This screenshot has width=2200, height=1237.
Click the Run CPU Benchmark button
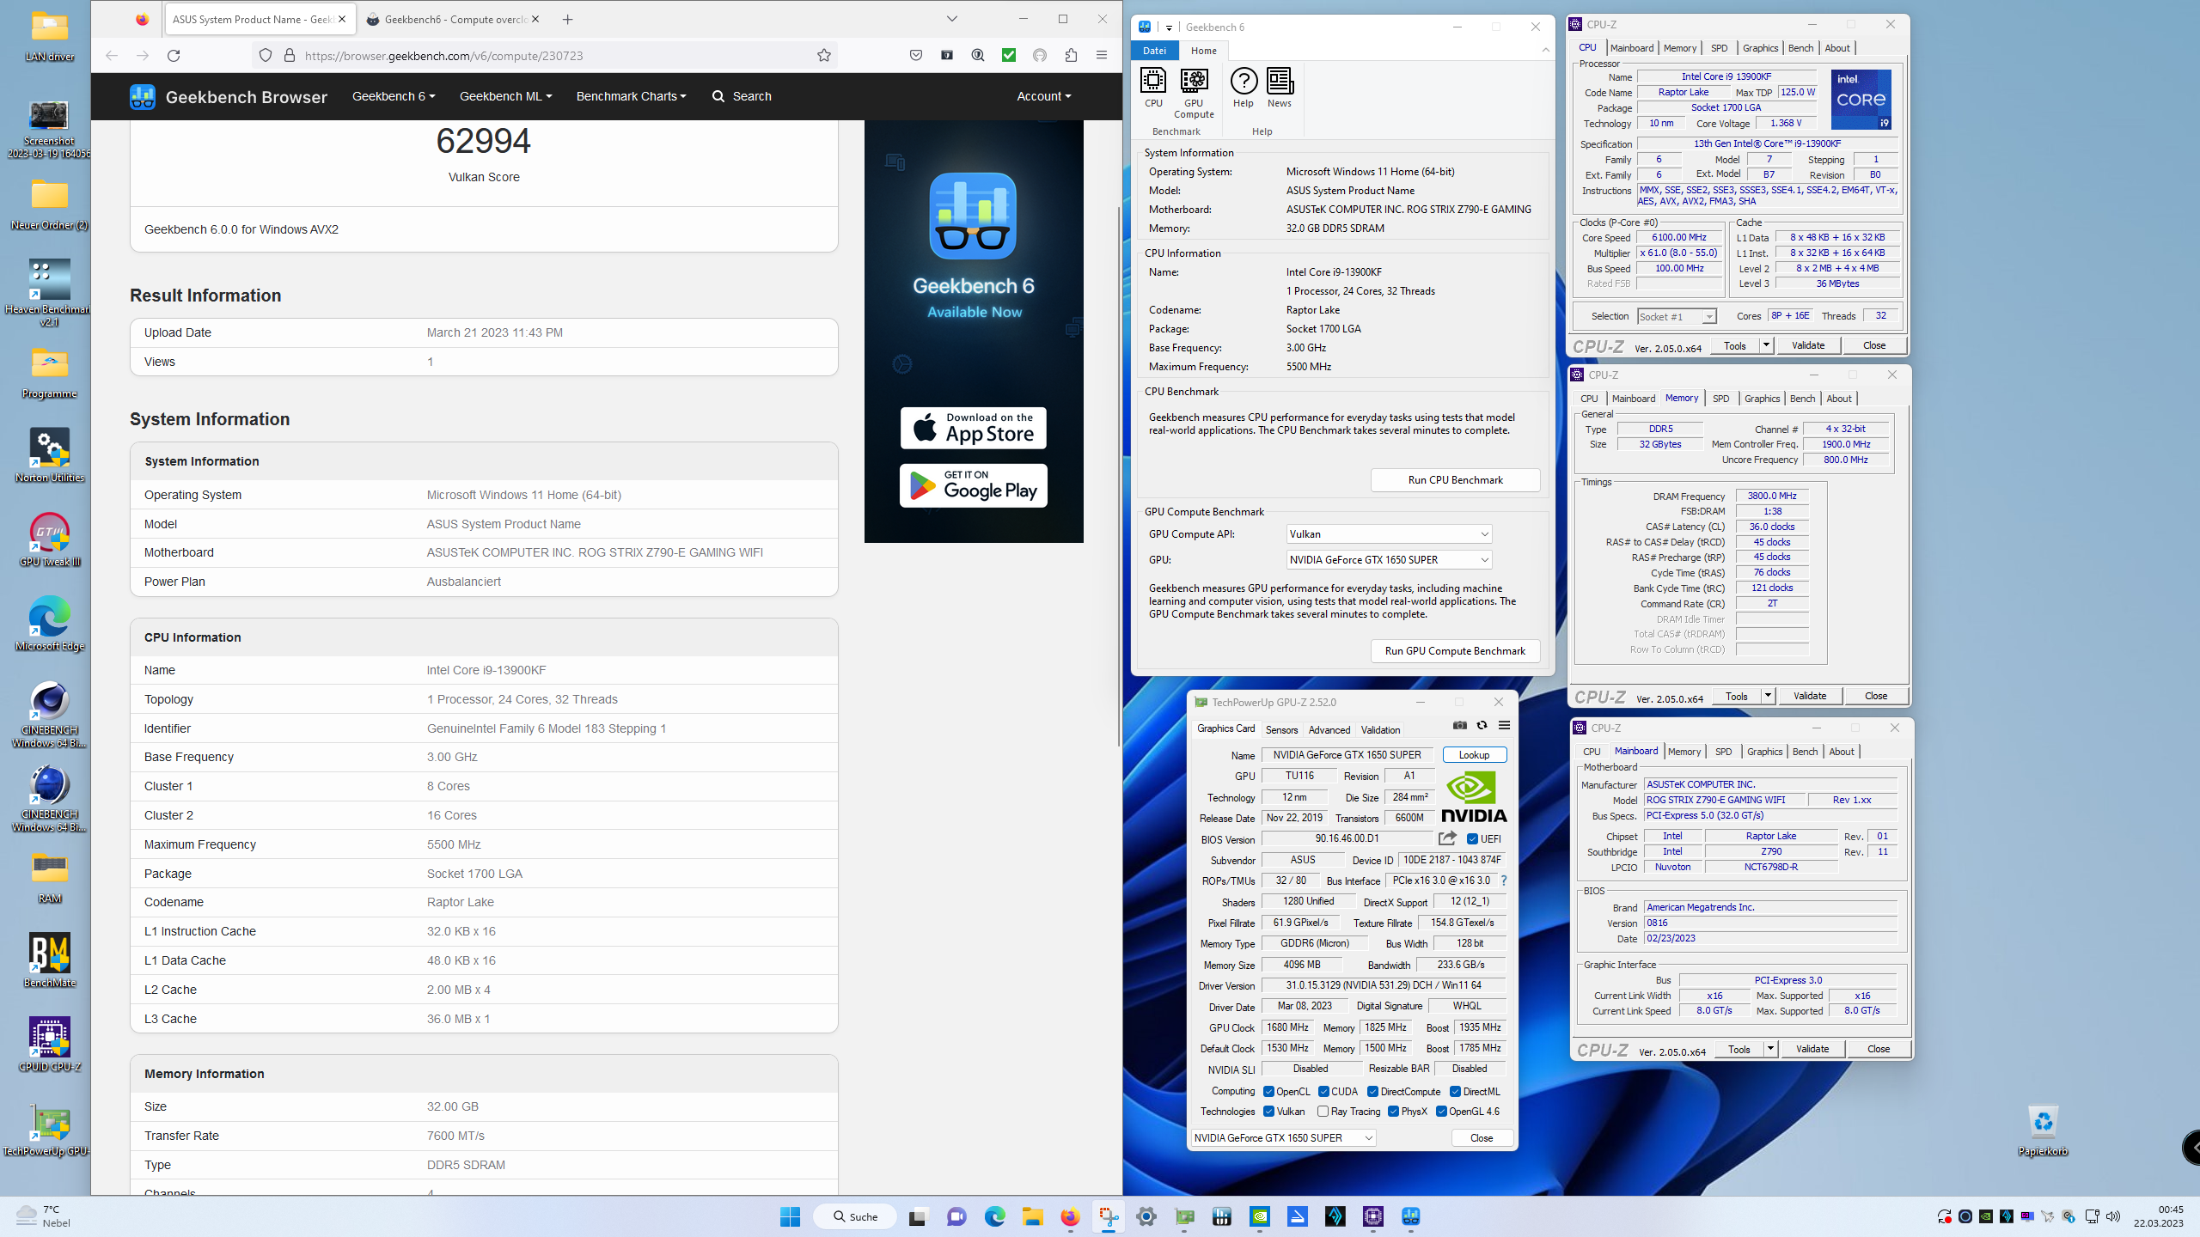[1455, 480]
